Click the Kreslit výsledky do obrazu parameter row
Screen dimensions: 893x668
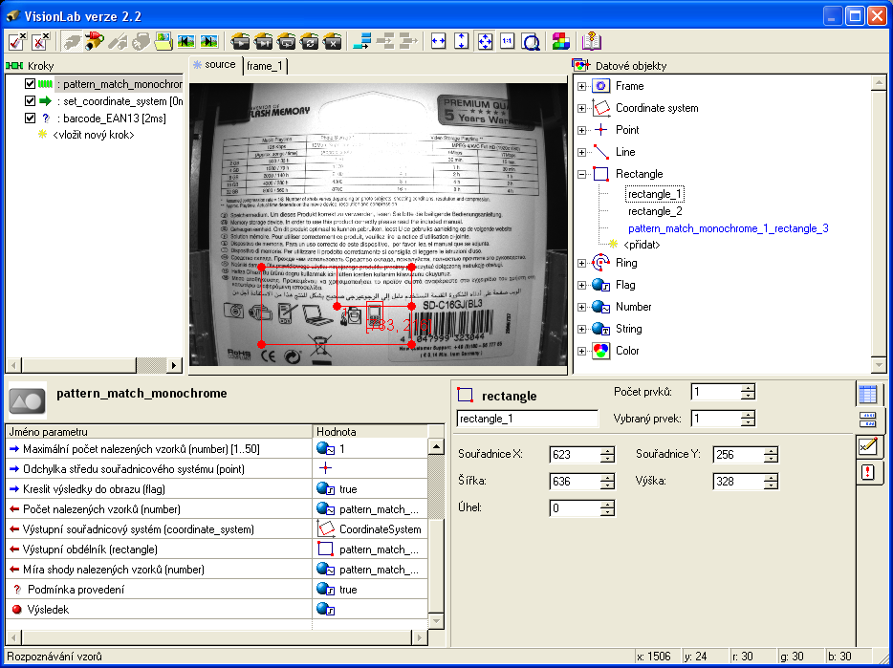tap(216, 489)
